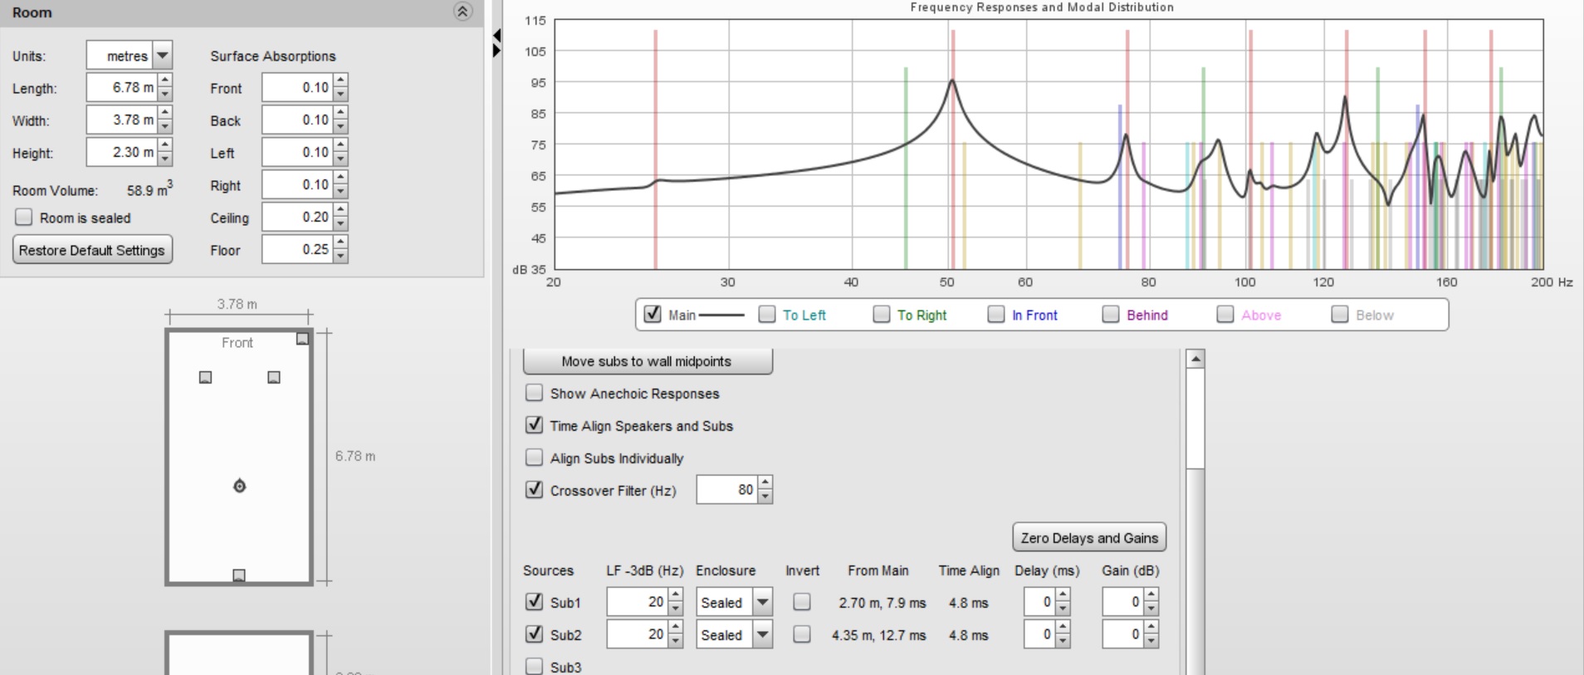Toggle the Sub1 source checkbox
The height and width of the screenshot is (675, 1584).
[x=535, y=602]
